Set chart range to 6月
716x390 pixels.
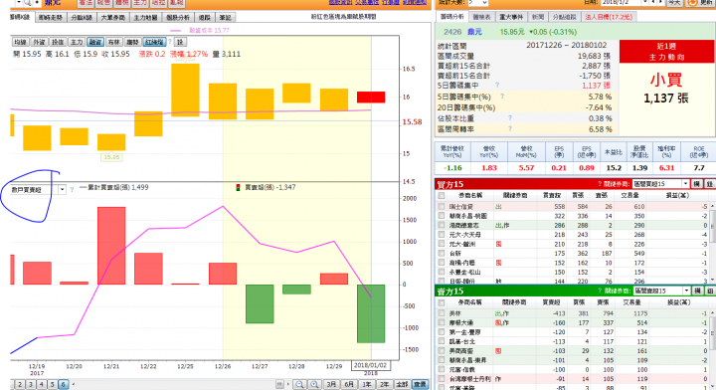coord(349,384)
